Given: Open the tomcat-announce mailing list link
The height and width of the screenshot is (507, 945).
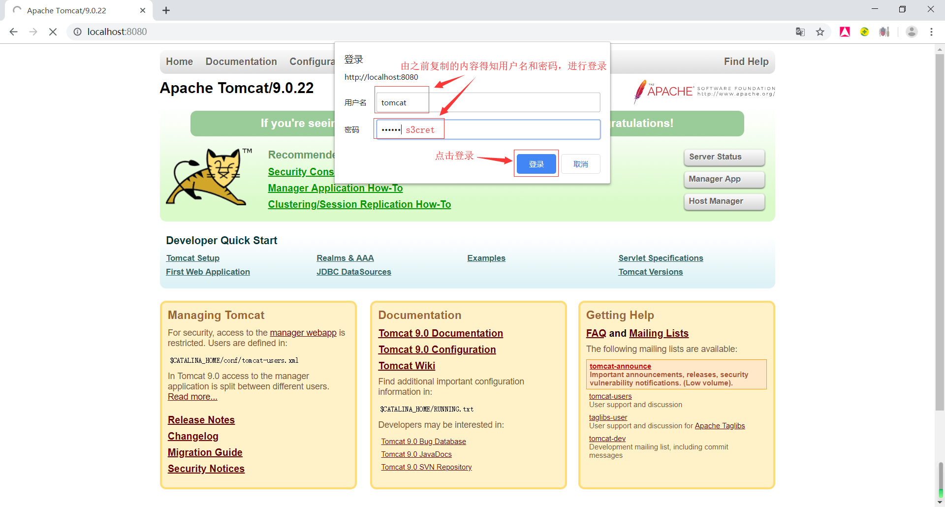Looking at the screenshot, I should pos(620,366).
